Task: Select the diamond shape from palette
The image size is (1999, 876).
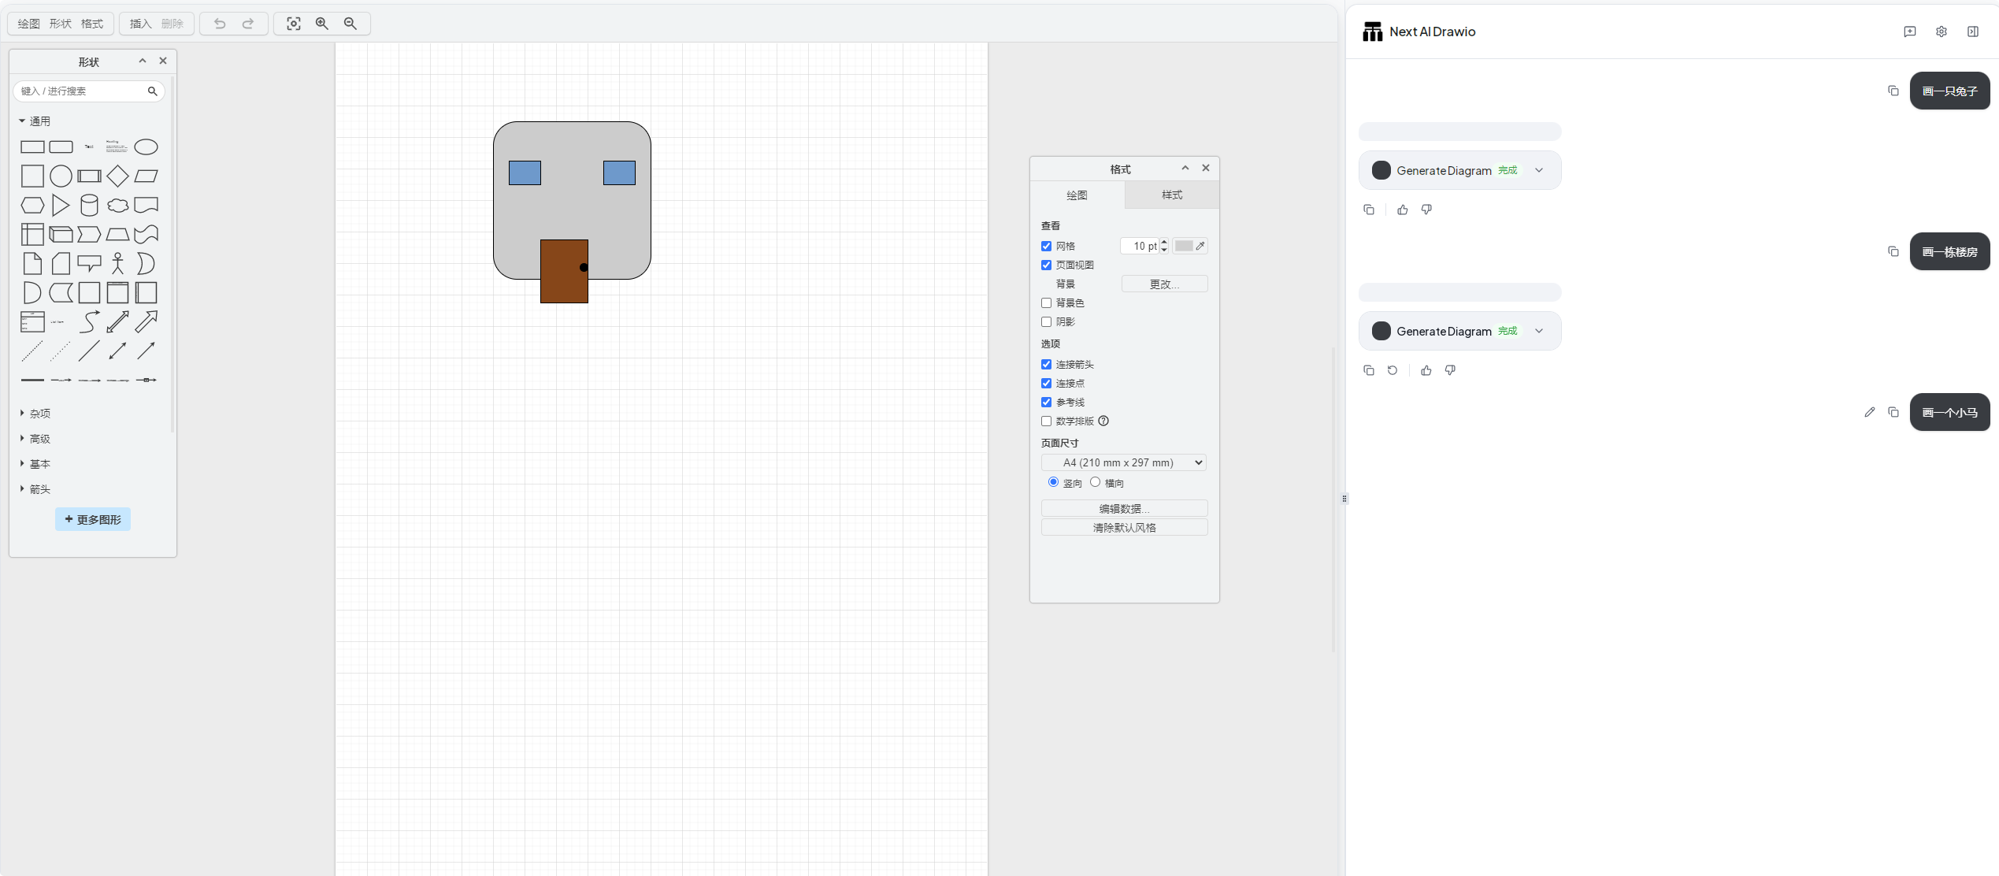Action: 117,176
